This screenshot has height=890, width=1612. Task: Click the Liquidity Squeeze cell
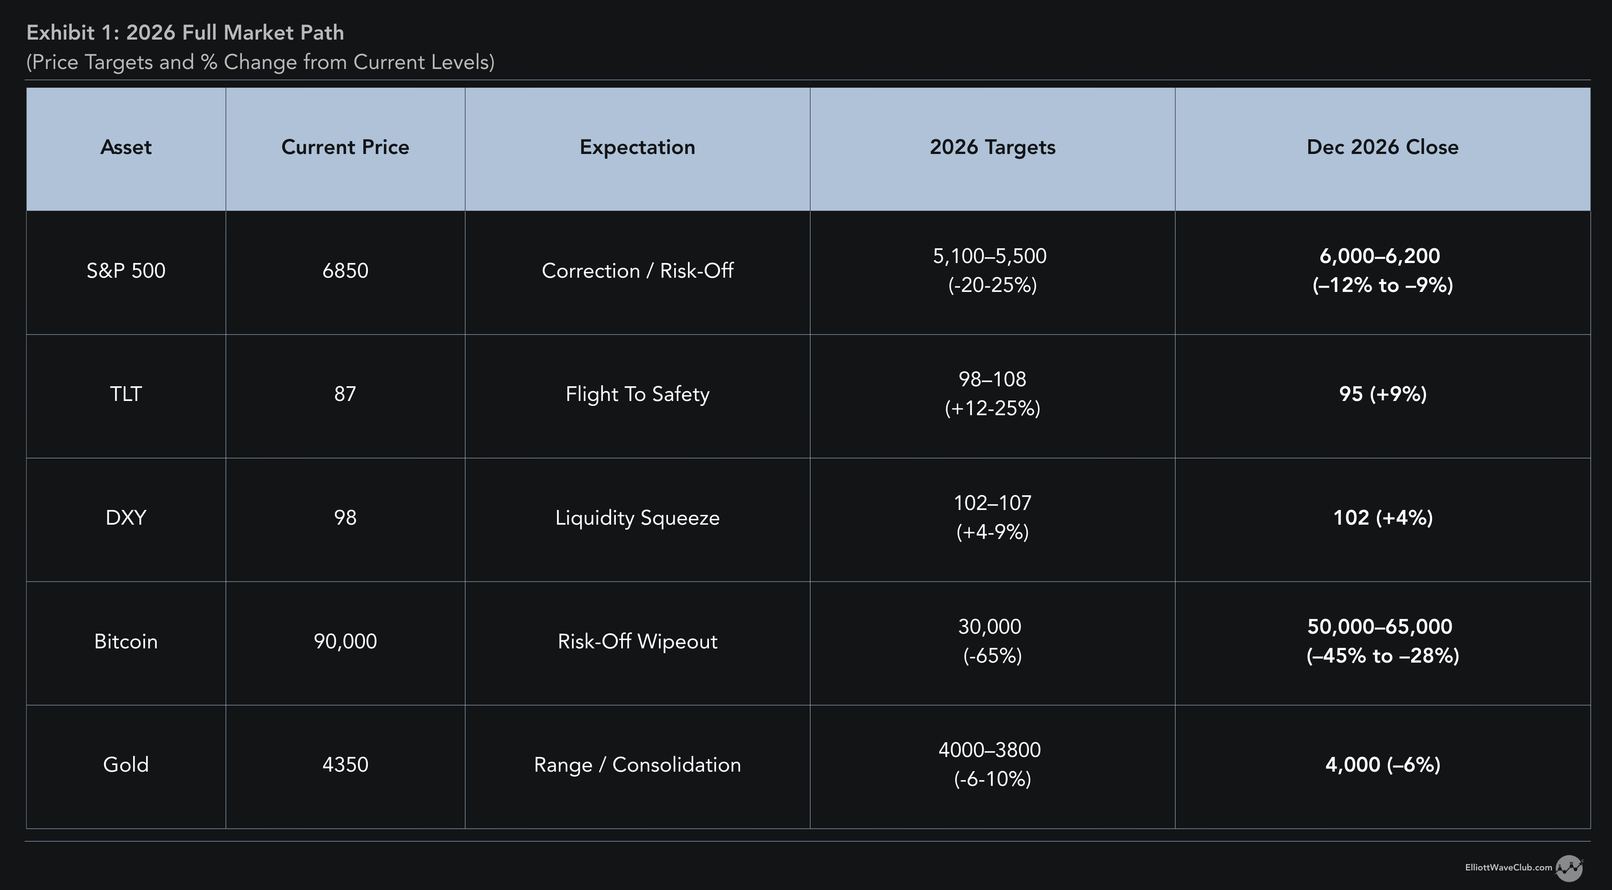tap(637, 518)
